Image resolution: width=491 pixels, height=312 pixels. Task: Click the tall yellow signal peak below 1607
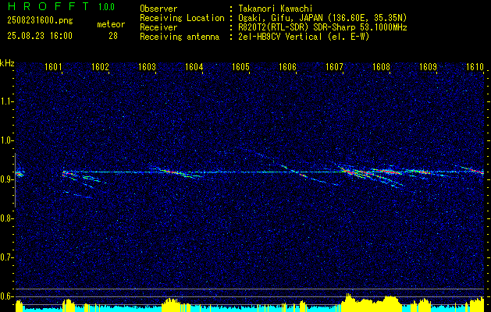[347, 303]
